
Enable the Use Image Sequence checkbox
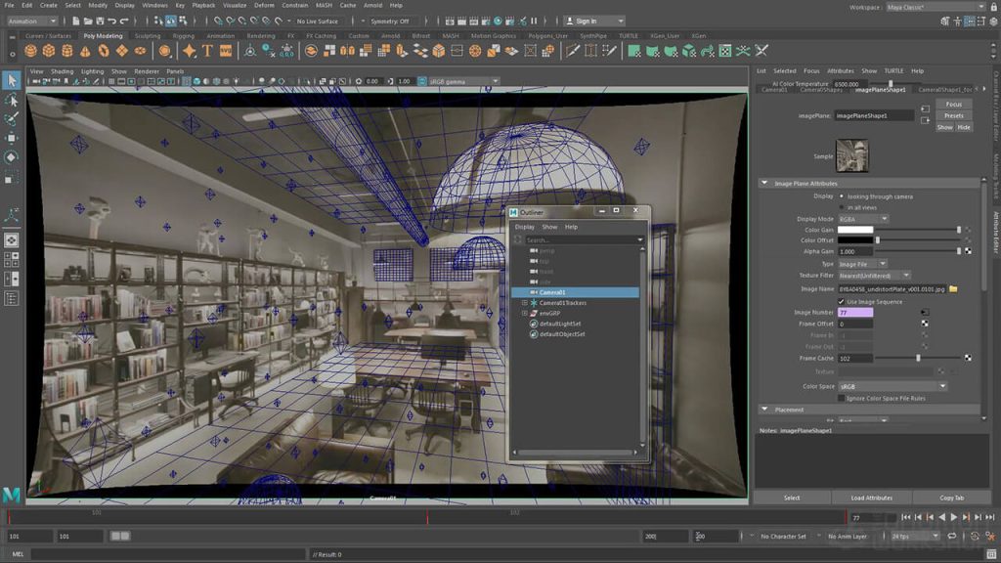click(x=842, y=302)
